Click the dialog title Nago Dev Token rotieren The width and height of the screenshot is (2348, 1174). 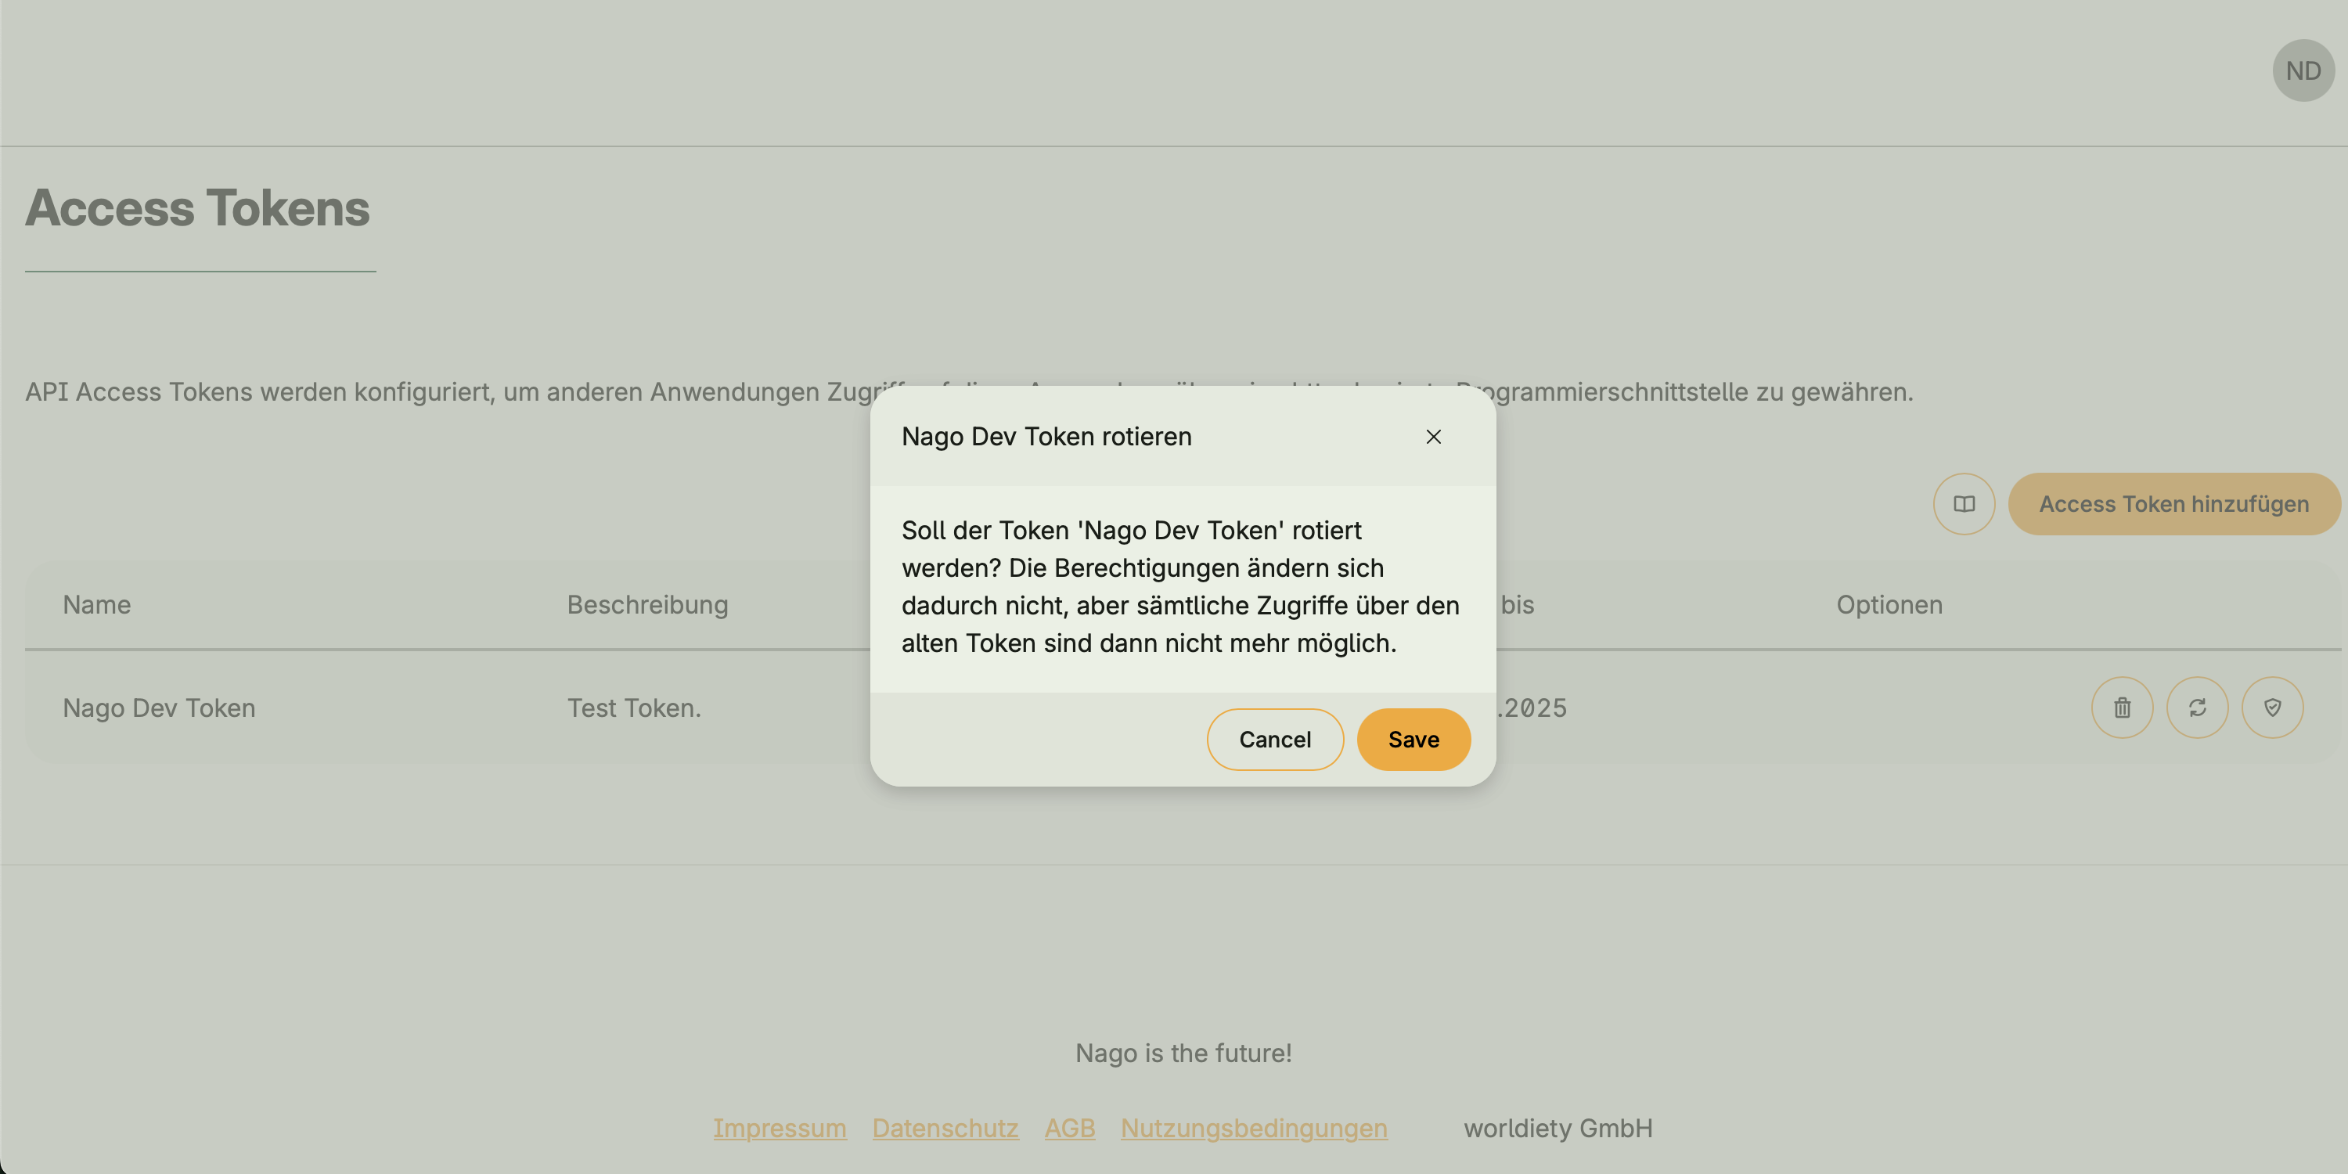tap(1046, 437)
